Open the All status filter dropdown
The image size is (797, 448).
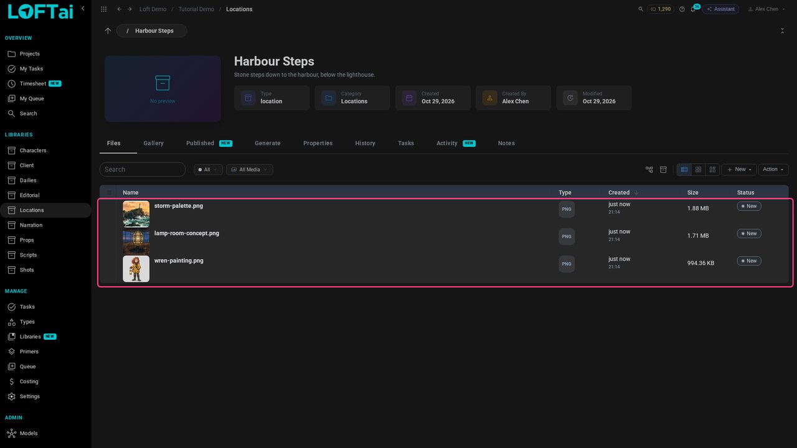[208, 169]
